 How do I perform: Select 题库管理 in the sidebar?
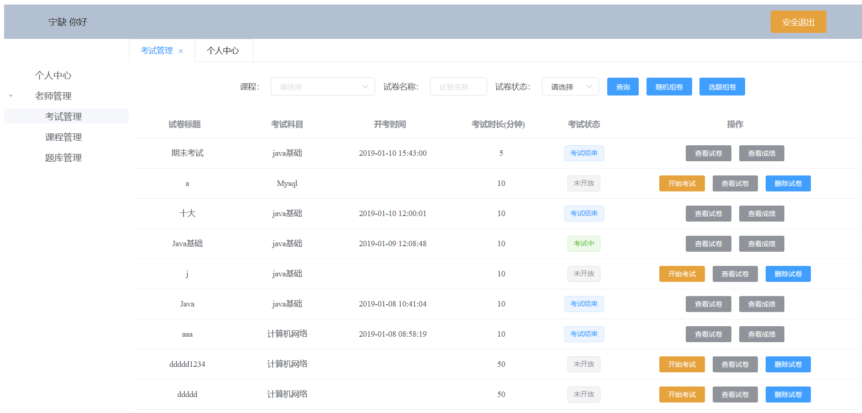[x=63, y=158]
